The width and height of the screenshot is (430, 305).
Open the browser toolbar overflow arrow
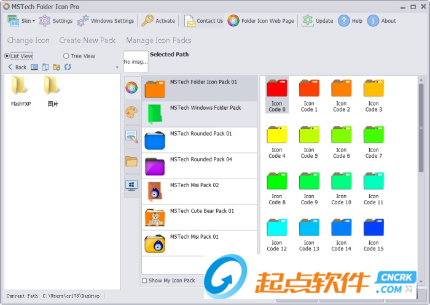117,68
